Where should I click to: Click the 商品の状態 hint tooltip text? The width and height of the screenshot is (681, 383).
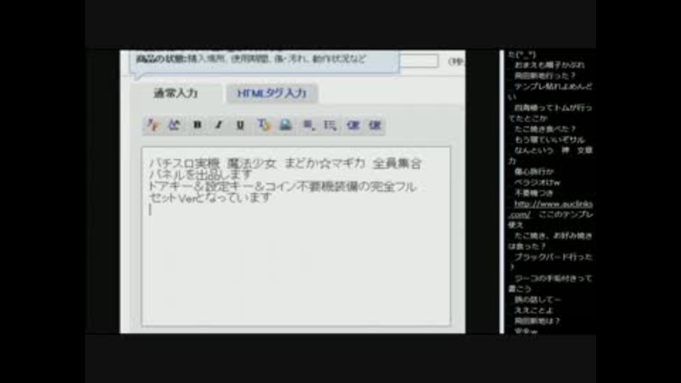pos(251,59)
